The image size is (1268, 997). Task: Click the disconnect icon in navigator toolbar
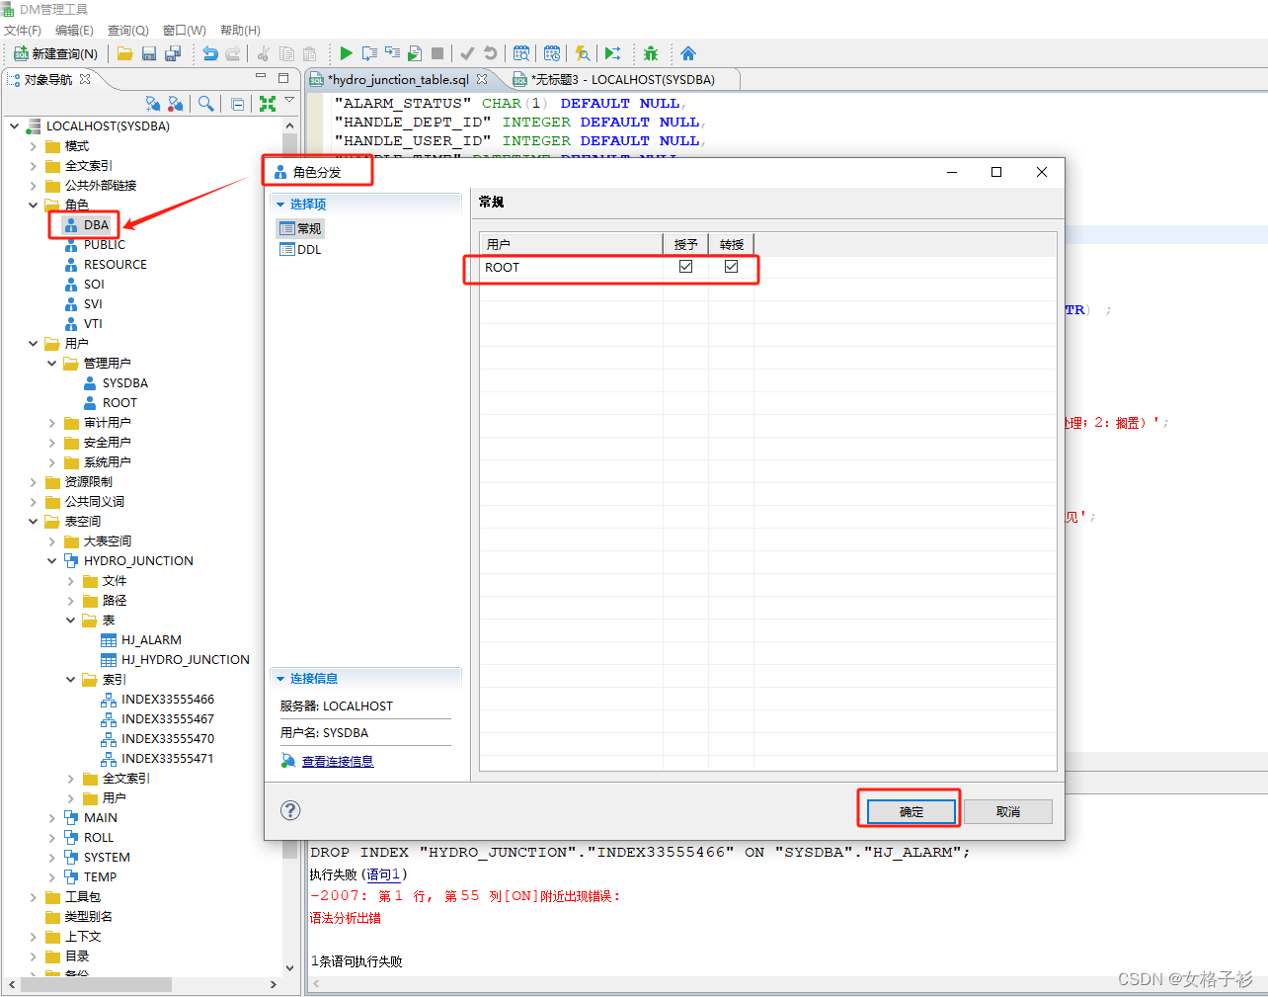(176, 103)
